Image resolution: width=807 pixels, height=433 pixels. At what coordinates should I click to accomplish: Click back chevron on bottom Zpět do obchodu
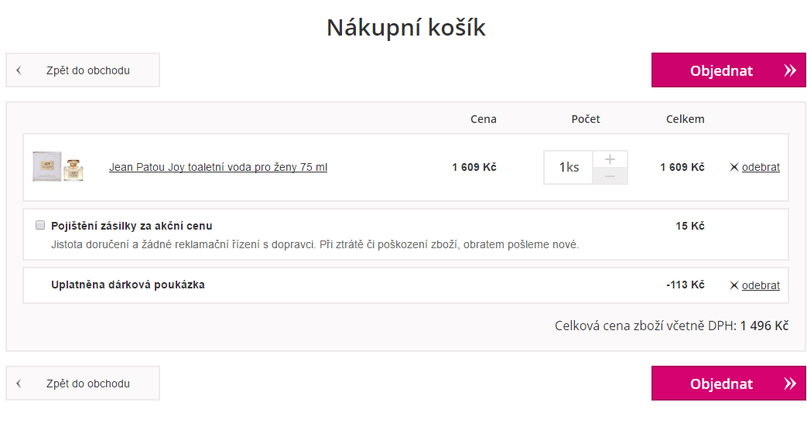click(x=19, y=384)
